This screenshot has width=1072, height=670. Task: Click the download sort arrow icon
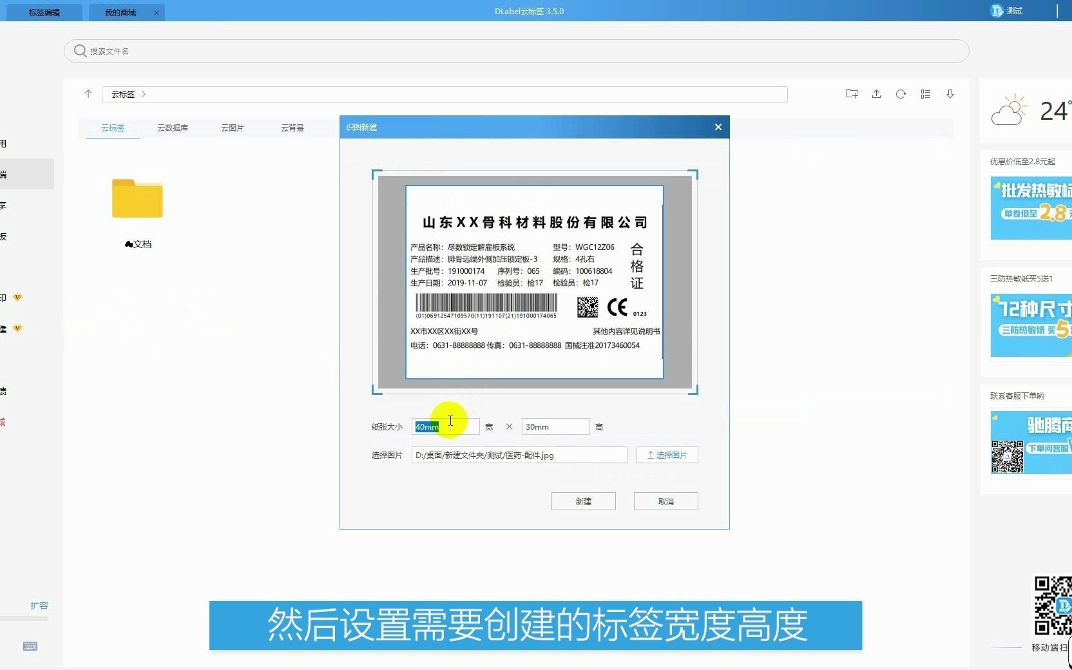[x=950, y=94]
